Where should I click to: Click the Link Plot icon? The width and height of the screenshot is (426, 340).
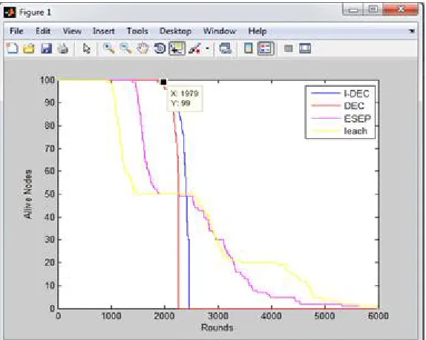pos(226,49)
